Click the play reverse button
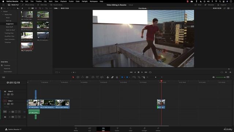Image resolution: width=234 pixels, height=132 pixels. pyautogui.click(x=135, y=72)
